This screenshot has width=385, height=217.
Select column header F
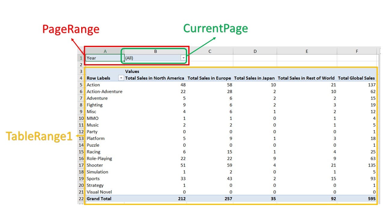pyautogui.click(x=357, y=51)
